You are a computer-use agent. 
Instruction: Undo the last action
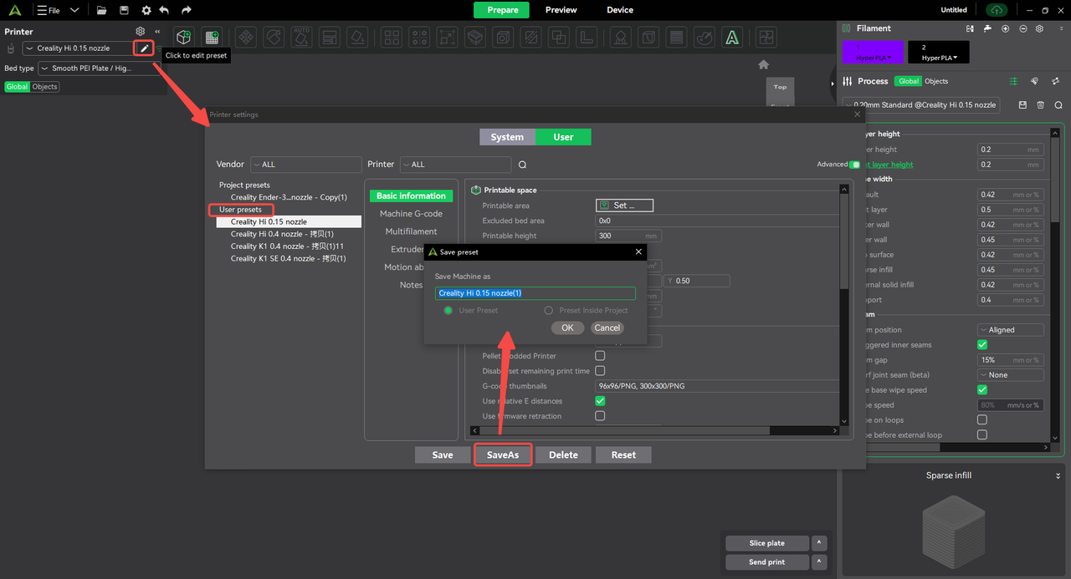pos(164,11)
